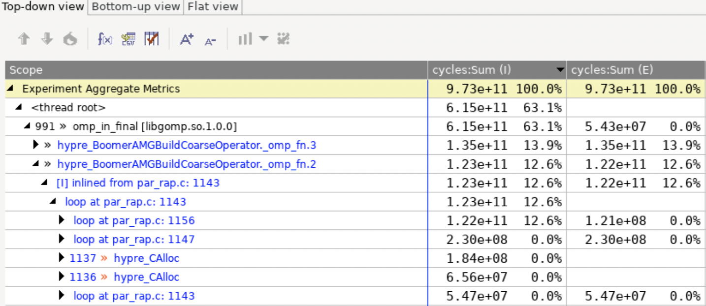This screenshot has height=306, width=706.
Task: Click the downward zoom-in arrow icon
Action: [47, 39]
